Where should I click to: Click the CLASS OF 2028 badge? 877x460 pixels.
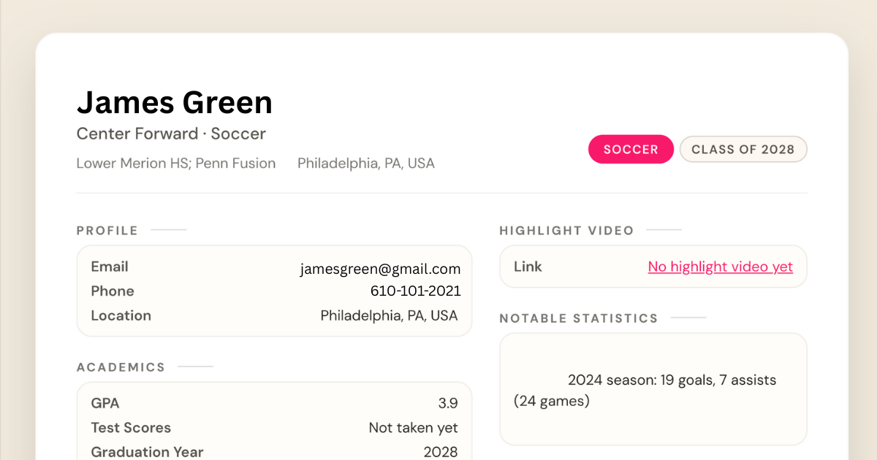point(743,149)
